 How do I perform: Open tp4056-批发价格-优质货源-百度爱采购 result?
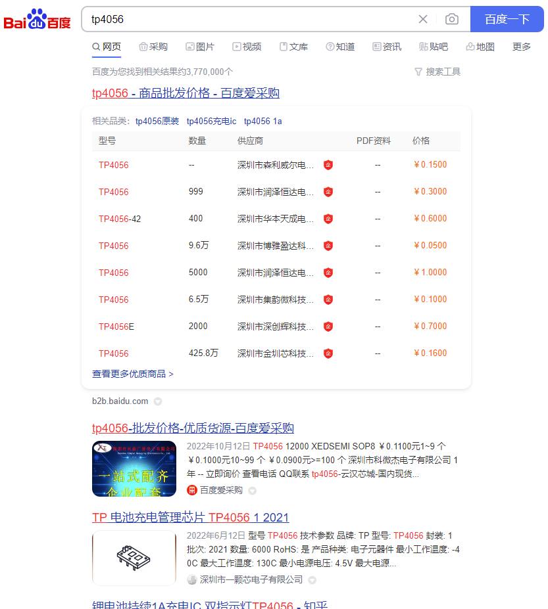coord(193,428)
